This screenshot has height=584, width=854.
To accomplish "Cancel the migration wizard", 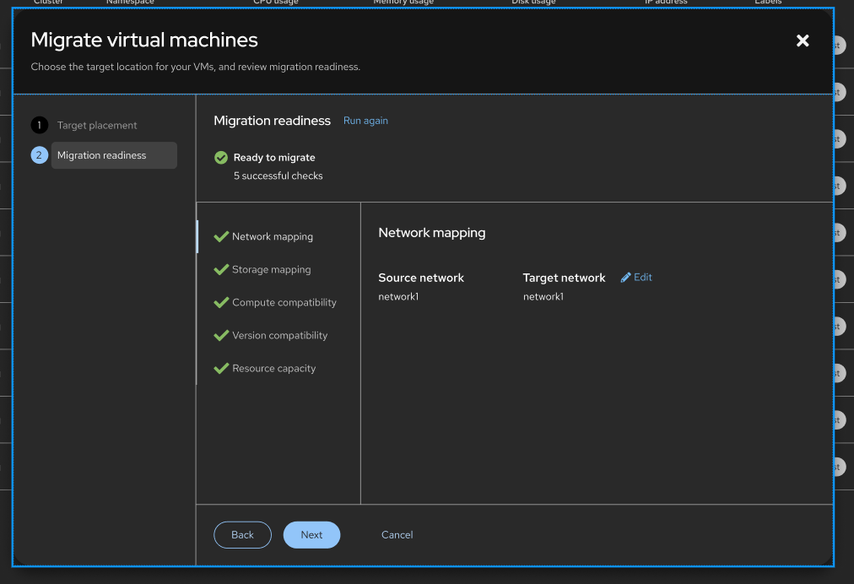I will click(397, 535).
